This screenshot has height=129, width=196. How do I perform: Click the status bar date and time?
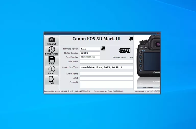pyautogui.click(x=147, y=91)
